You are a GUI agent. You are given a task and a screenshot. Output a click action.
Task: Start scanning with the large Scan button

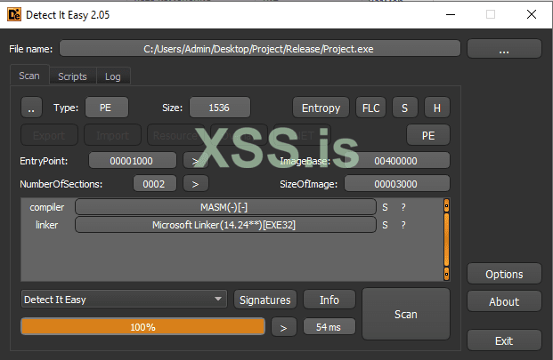(406, 314)
